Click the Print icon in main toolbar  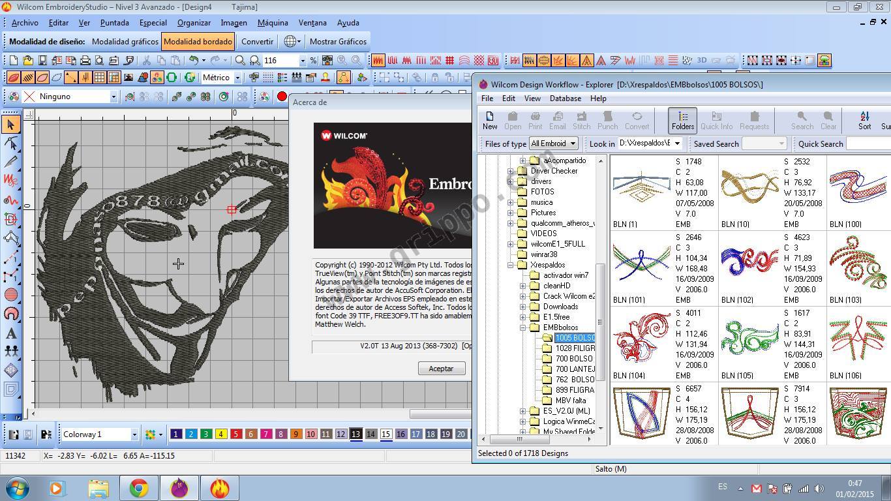[85, 61]
